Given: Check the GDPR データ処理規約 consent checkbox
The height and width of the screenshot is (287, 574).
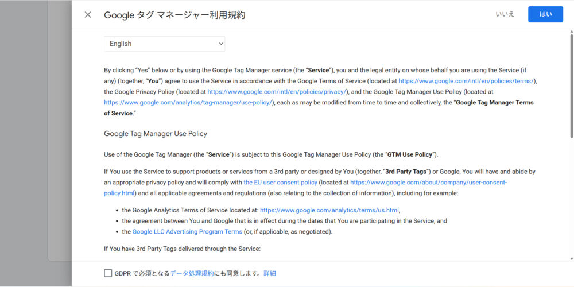Looking at the screenshot, I should click(x=108, y=273).
